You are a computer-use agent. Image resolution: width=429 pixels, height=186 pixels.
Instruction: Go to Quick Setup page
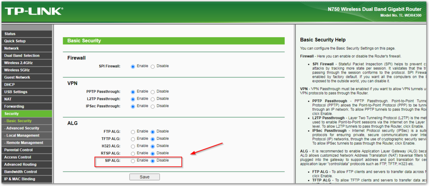pyautogui.click(x=15, y=41)
